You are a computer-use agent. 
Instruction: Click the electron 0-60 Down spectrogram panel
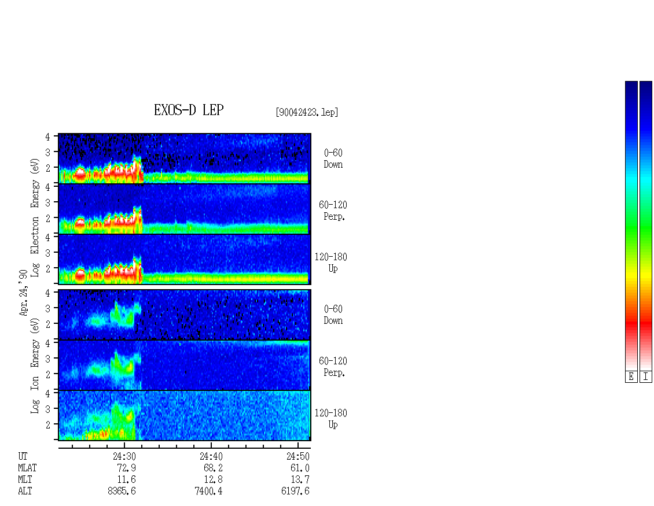tap(185, 158)
